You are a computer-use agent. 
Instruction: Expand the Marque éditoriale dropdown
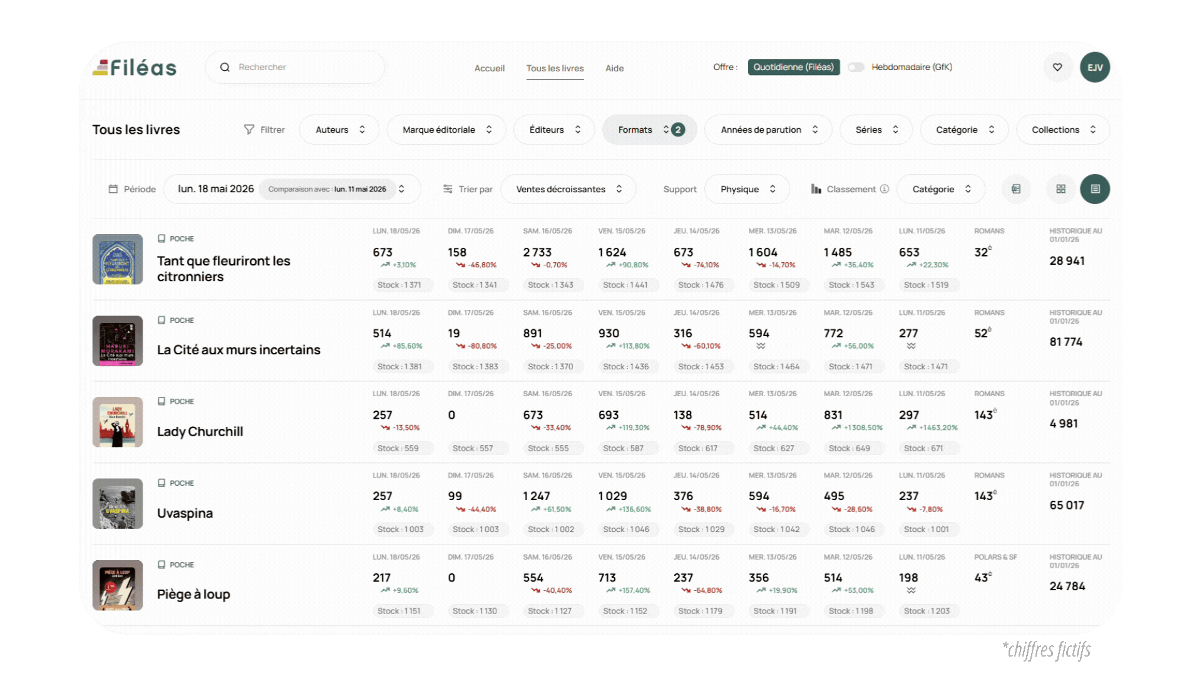click(x=446, y=130)
